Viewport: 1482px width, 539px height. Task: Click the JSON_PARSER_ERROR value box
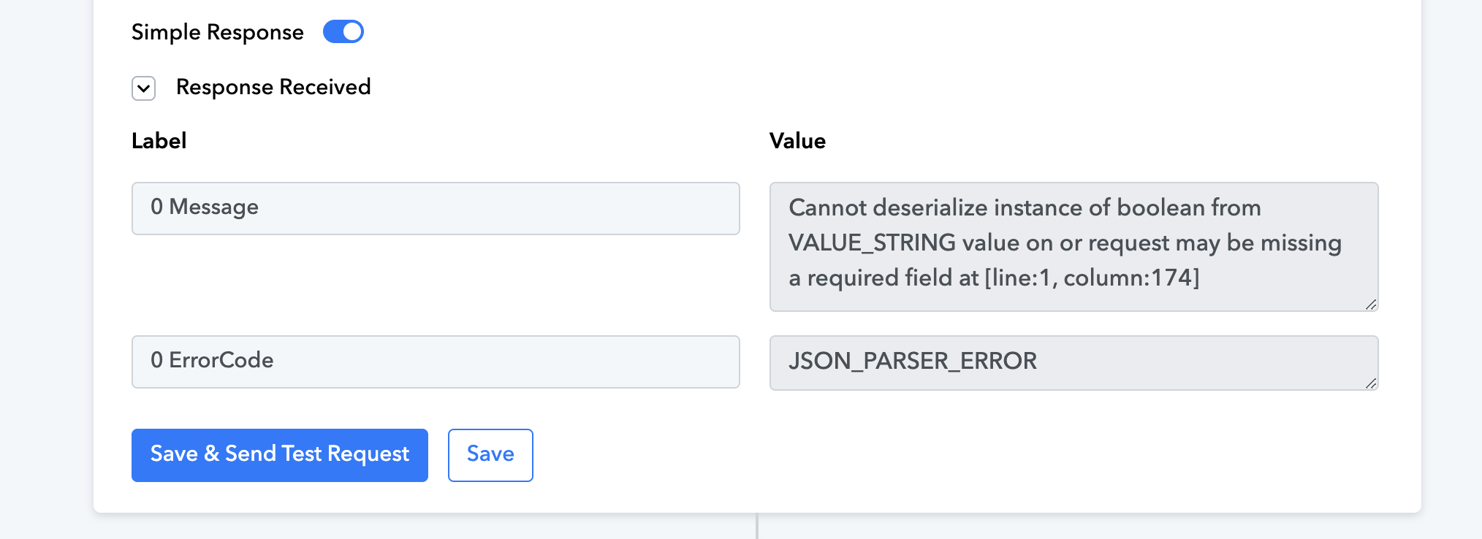tap(1073, 362)
